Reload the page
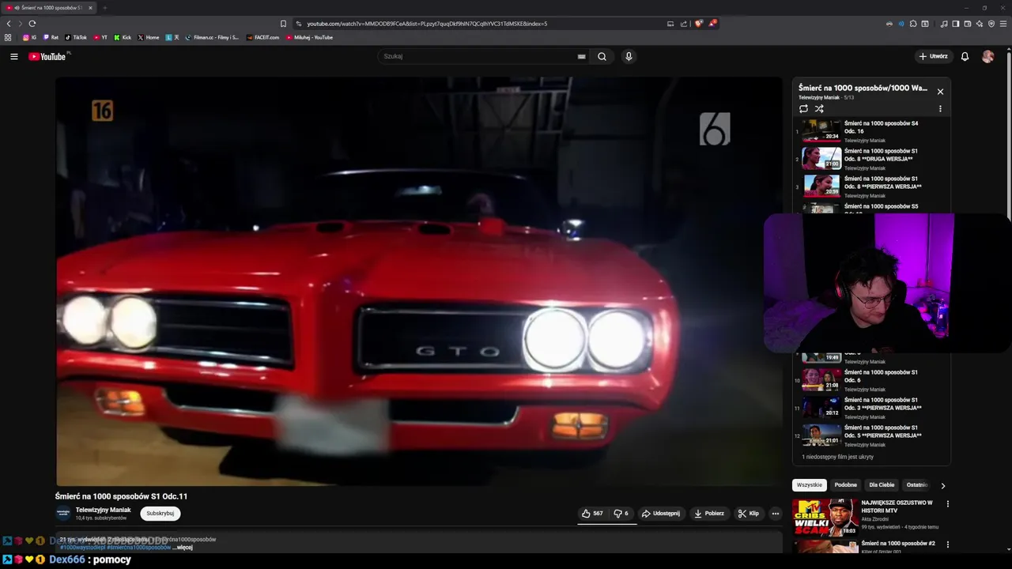 point(32,24)
